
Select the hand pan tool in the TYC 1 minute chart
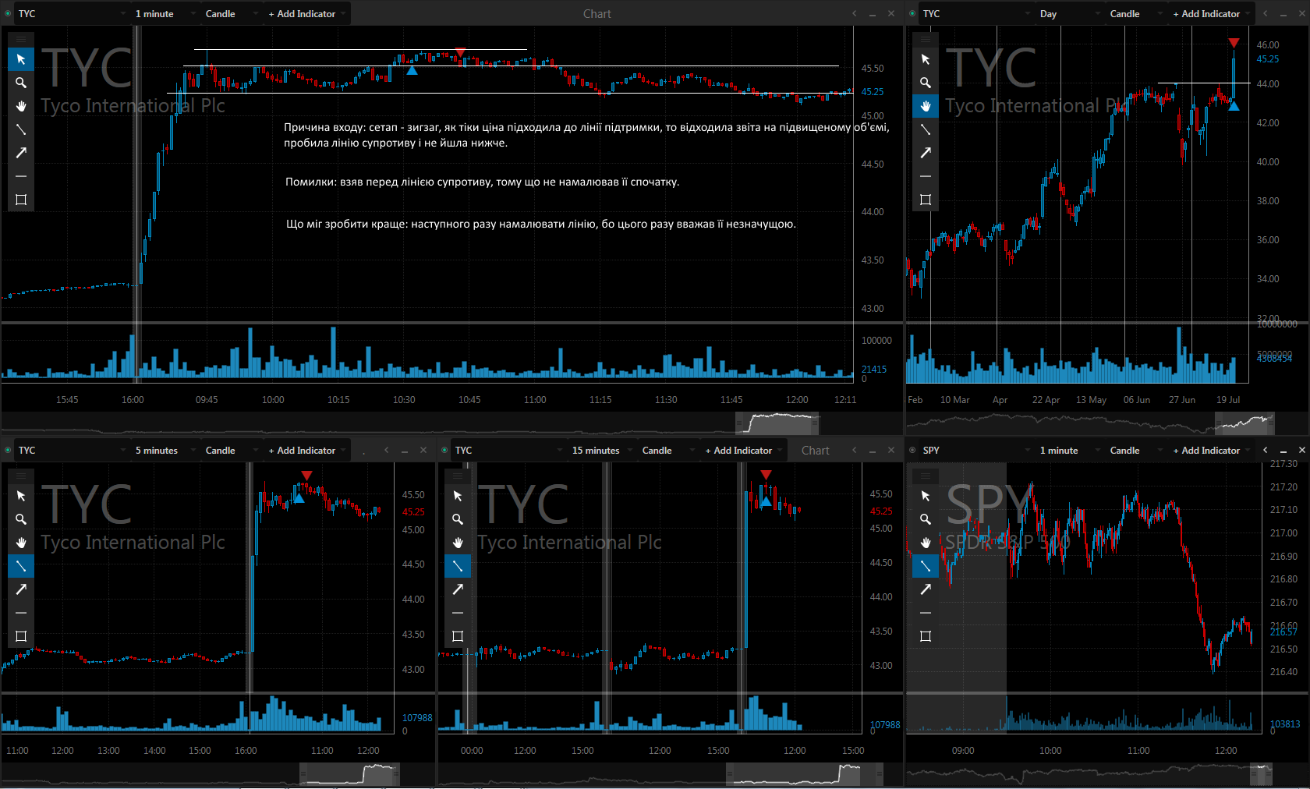click(21, 106)
